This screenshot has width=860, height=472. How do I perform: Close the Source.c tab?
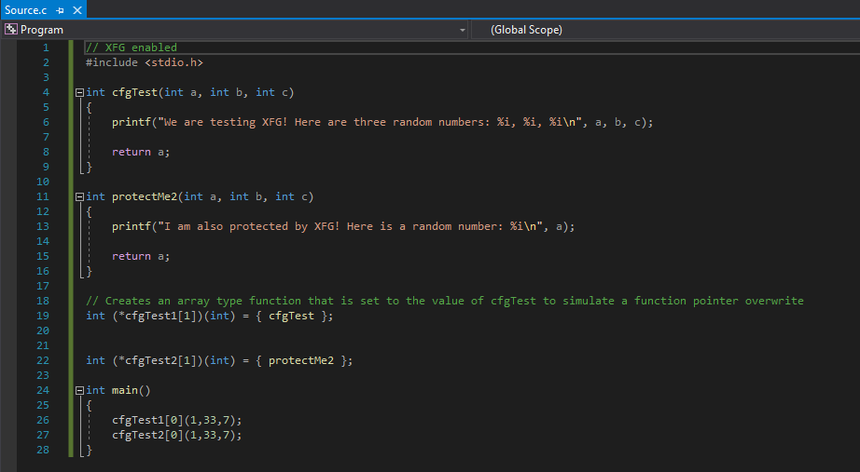[77, 10]
